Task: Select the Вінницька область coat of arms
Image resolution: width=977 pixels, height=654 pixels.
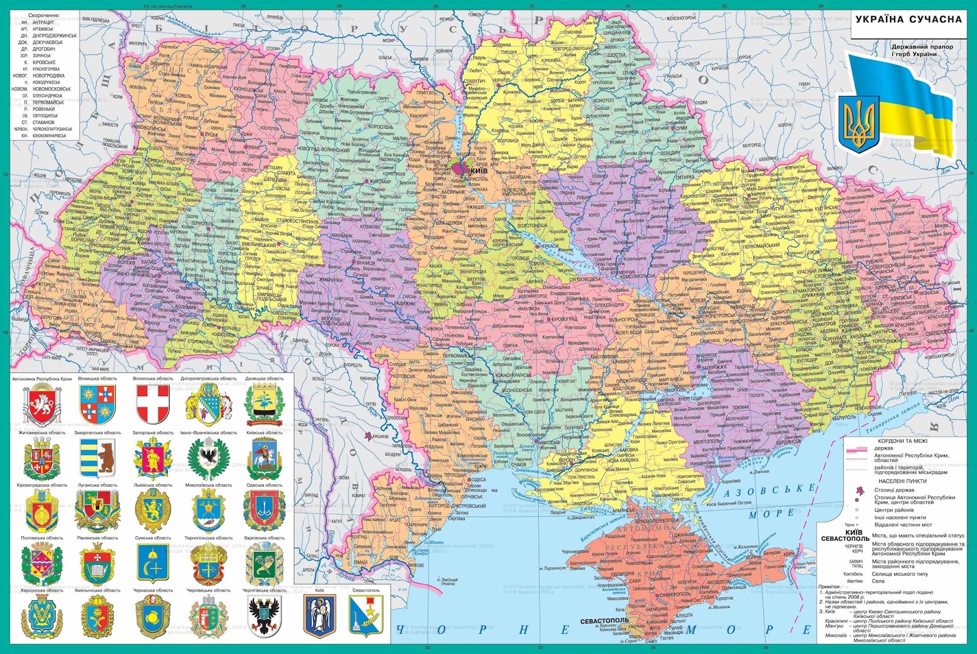Action: pos(97,405)
